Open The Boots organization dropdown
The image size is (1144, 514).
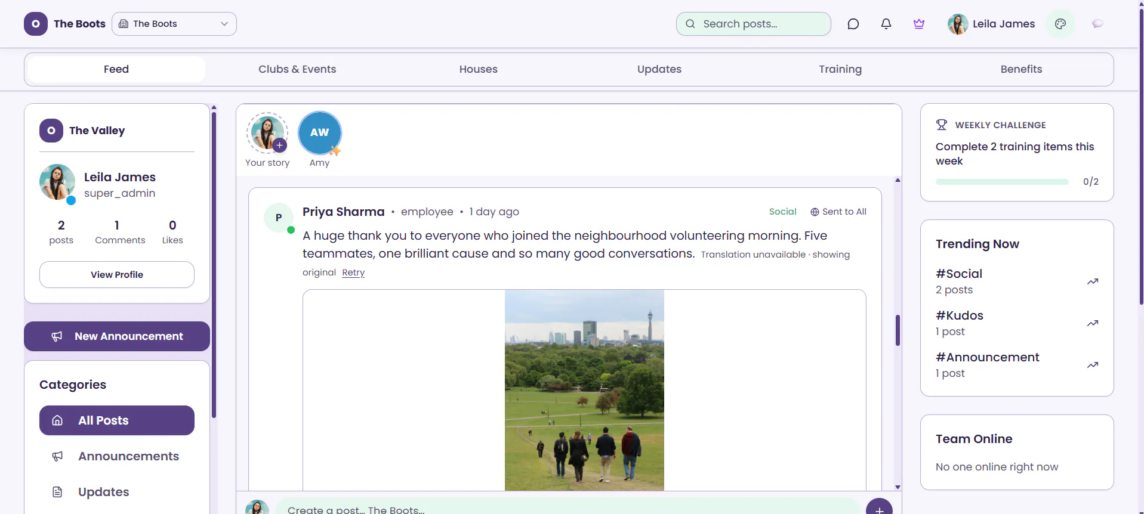coord(174,24)
